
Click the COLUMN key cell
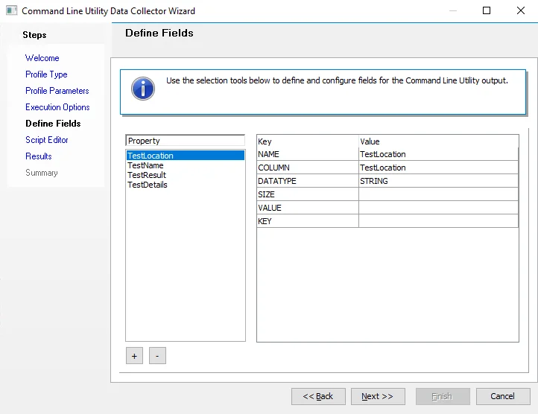(308, 168)
